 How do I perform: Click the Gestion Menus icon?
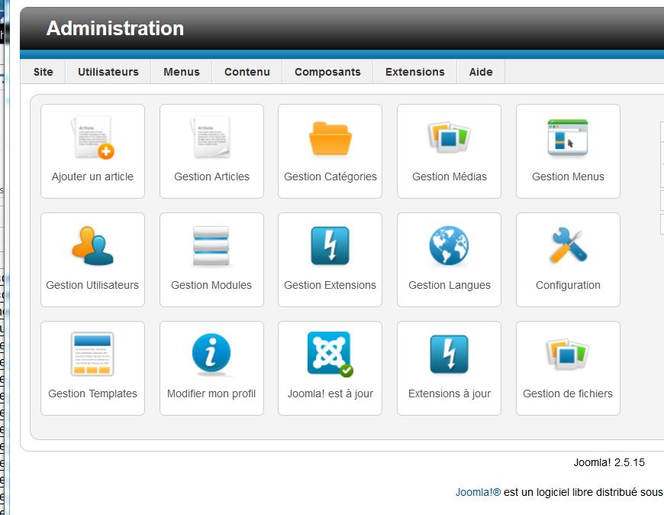(568, 138)
